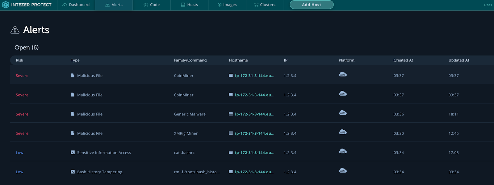Open hostname link in second CoinMiner row
The image size is (494, 185).
(x=255, y=95)
